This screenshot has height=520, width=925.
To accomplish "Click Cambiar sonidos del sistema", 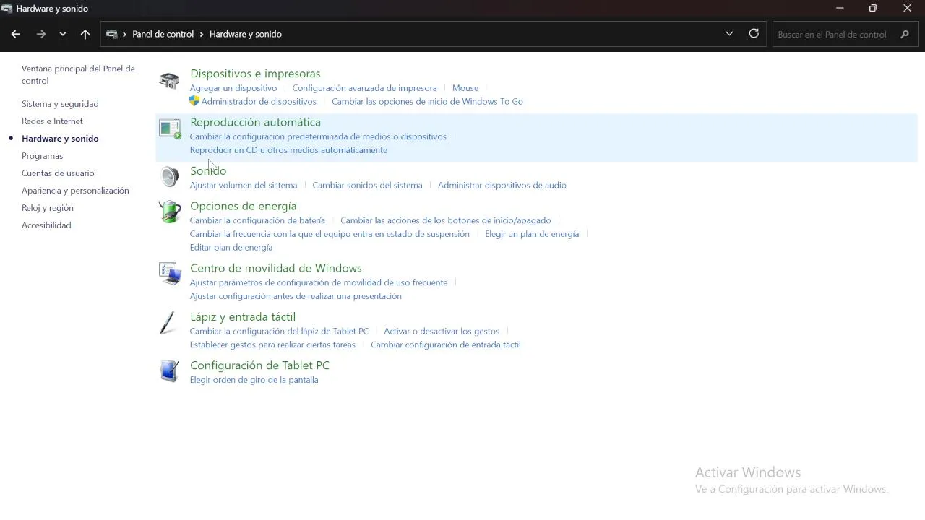I will tap(367, 186).
